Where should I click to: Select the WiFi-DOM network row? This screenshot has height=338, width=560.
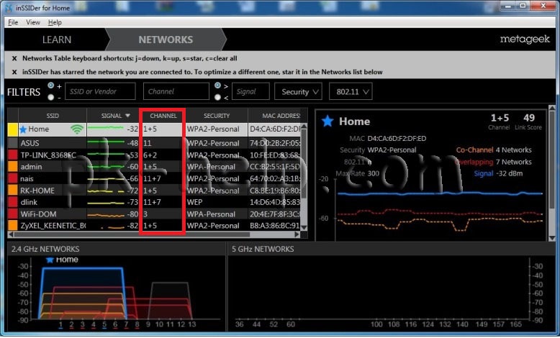154,214
